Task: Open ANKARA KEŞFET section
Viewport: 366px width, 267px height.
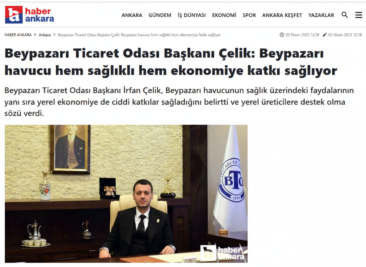Action: 282,15
